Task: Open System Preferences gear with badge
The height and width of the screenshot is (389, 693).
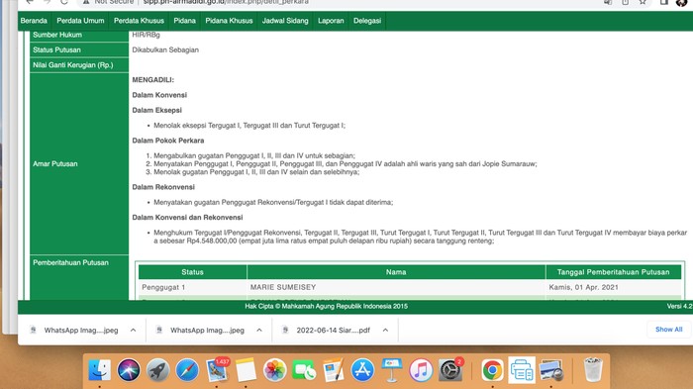Action: 450,369
